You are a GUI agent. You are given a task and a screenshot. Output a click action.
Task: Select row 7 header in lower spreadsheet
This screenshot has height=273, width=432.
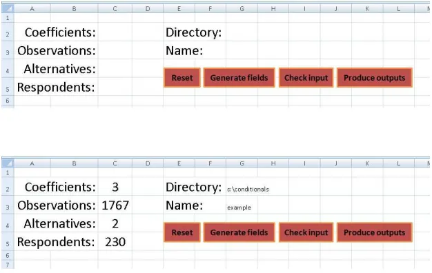click(8, 265)
